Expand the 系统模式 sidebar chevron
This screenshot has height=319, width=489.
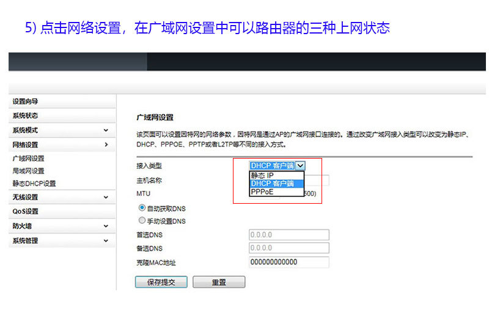[x=106, y=131]
